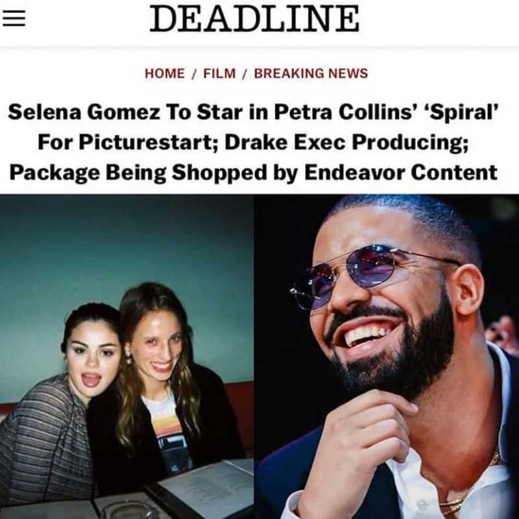Open the FILM breadcrumb section

click(x=219, y=73)
